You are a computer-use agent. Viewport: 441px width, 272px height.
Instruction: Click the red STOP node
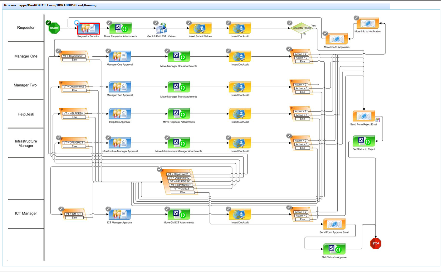376,243
